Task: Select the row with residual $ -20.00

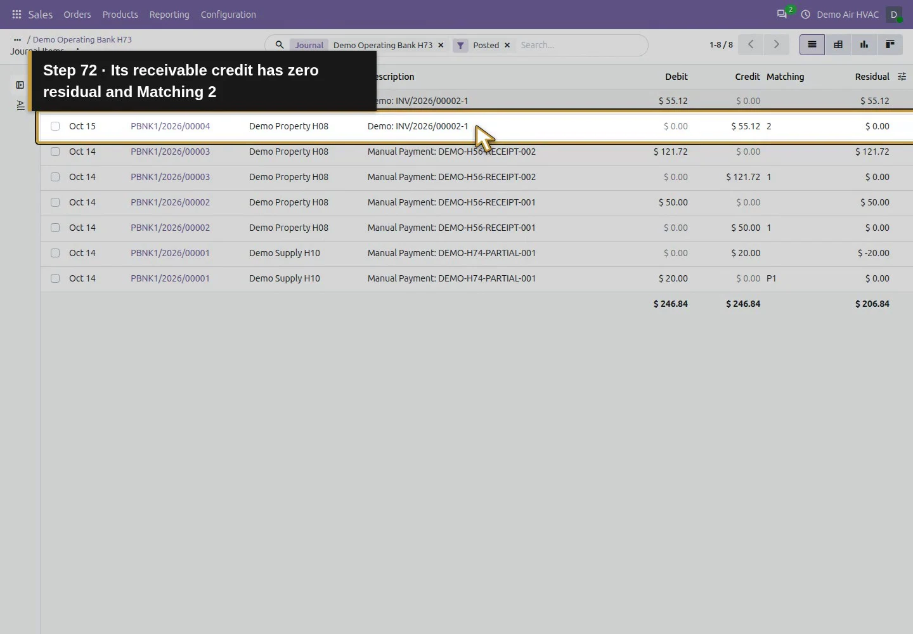Action: pos(55,253)
